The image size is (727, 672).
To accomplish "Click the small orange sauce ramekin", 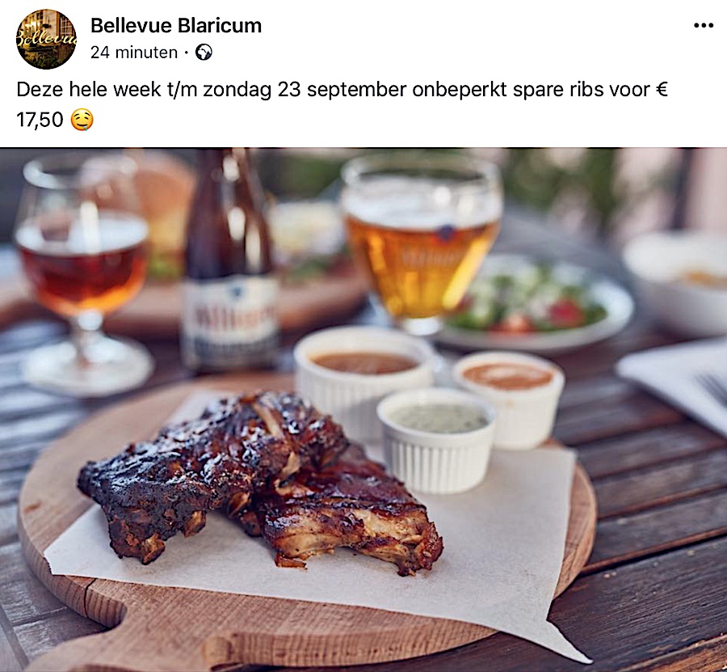I will 509,398.
